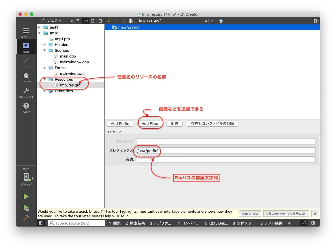This screenshot has width=336, height=248.
Task: Close the tmp_res.qrc document
Action: coord(212,21)
